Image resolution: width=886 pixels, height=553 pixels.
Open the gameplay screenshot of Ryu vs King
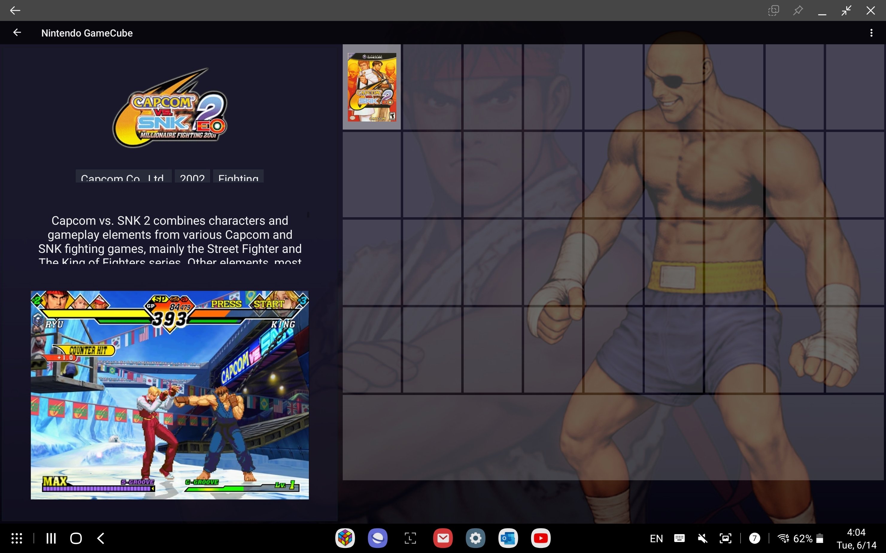pos(170,395)
